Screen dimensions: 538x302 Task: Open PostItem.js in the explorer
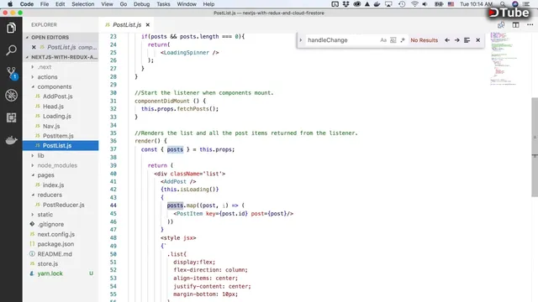[x=58, y=136]
